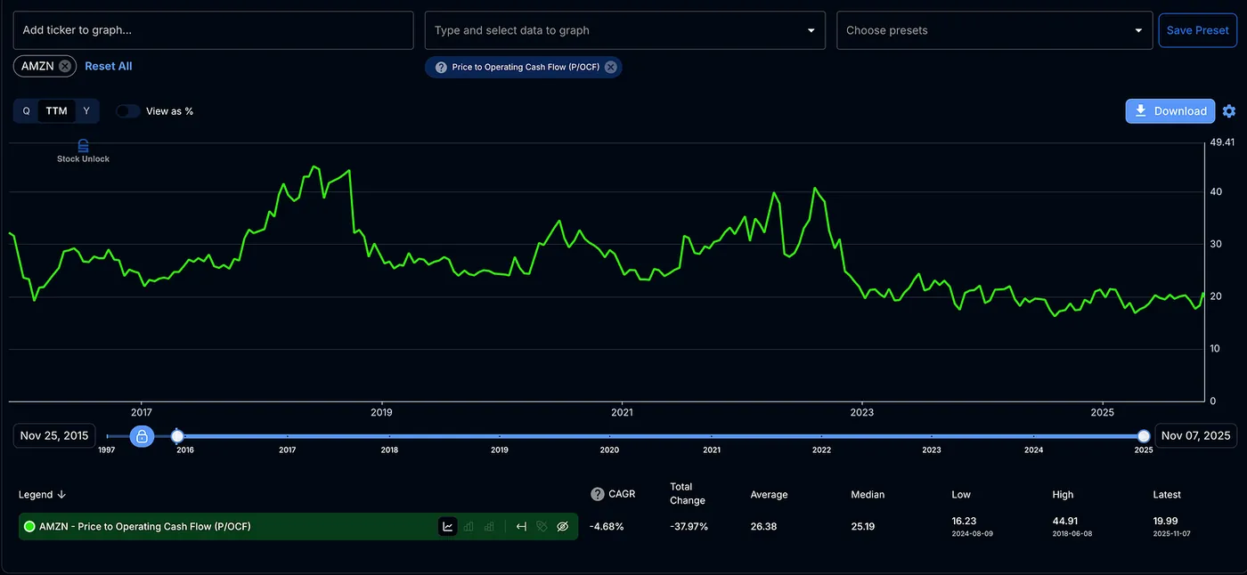Toggle data labels tag icon for AMZN

pyautogui.click(x=542, y=527)
